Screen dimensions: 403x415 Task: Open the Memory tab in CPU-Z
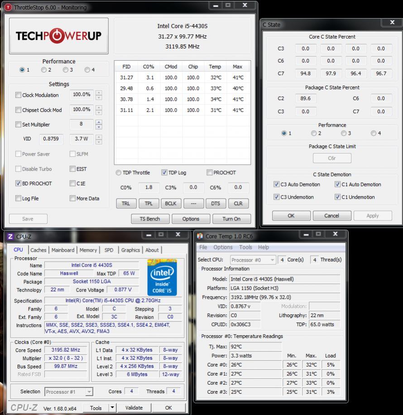88,250
